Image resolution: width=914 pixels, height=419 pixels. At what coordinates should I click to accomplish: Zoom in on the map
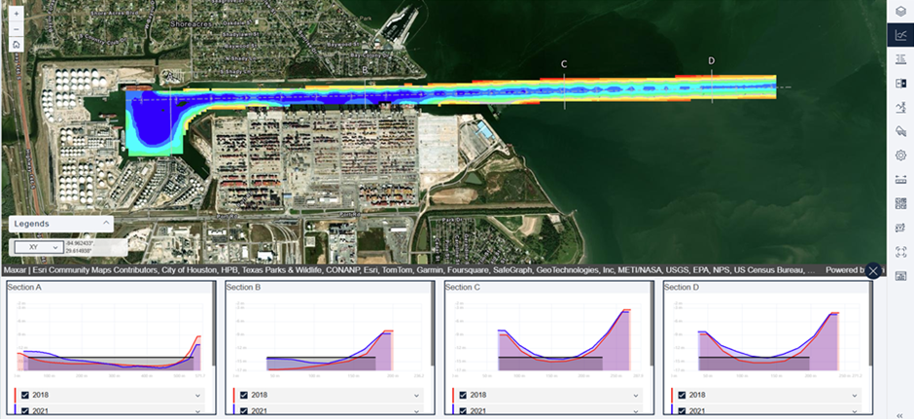coord(17,16)
